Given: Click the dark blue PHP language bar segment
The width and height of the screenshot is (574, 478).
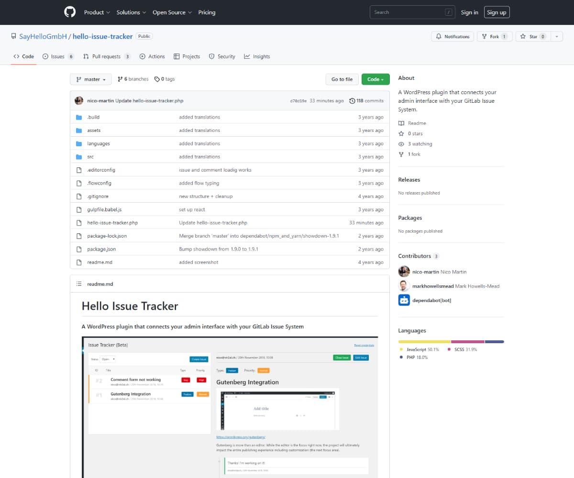Looking at the screenshot, I should click(495, 342).
